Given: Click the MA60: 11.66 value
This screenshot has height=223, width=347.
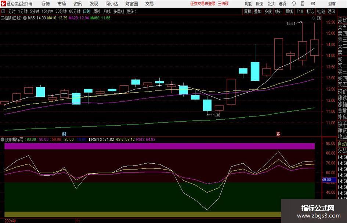Looking at the screenshot, I should click(101, 18).
